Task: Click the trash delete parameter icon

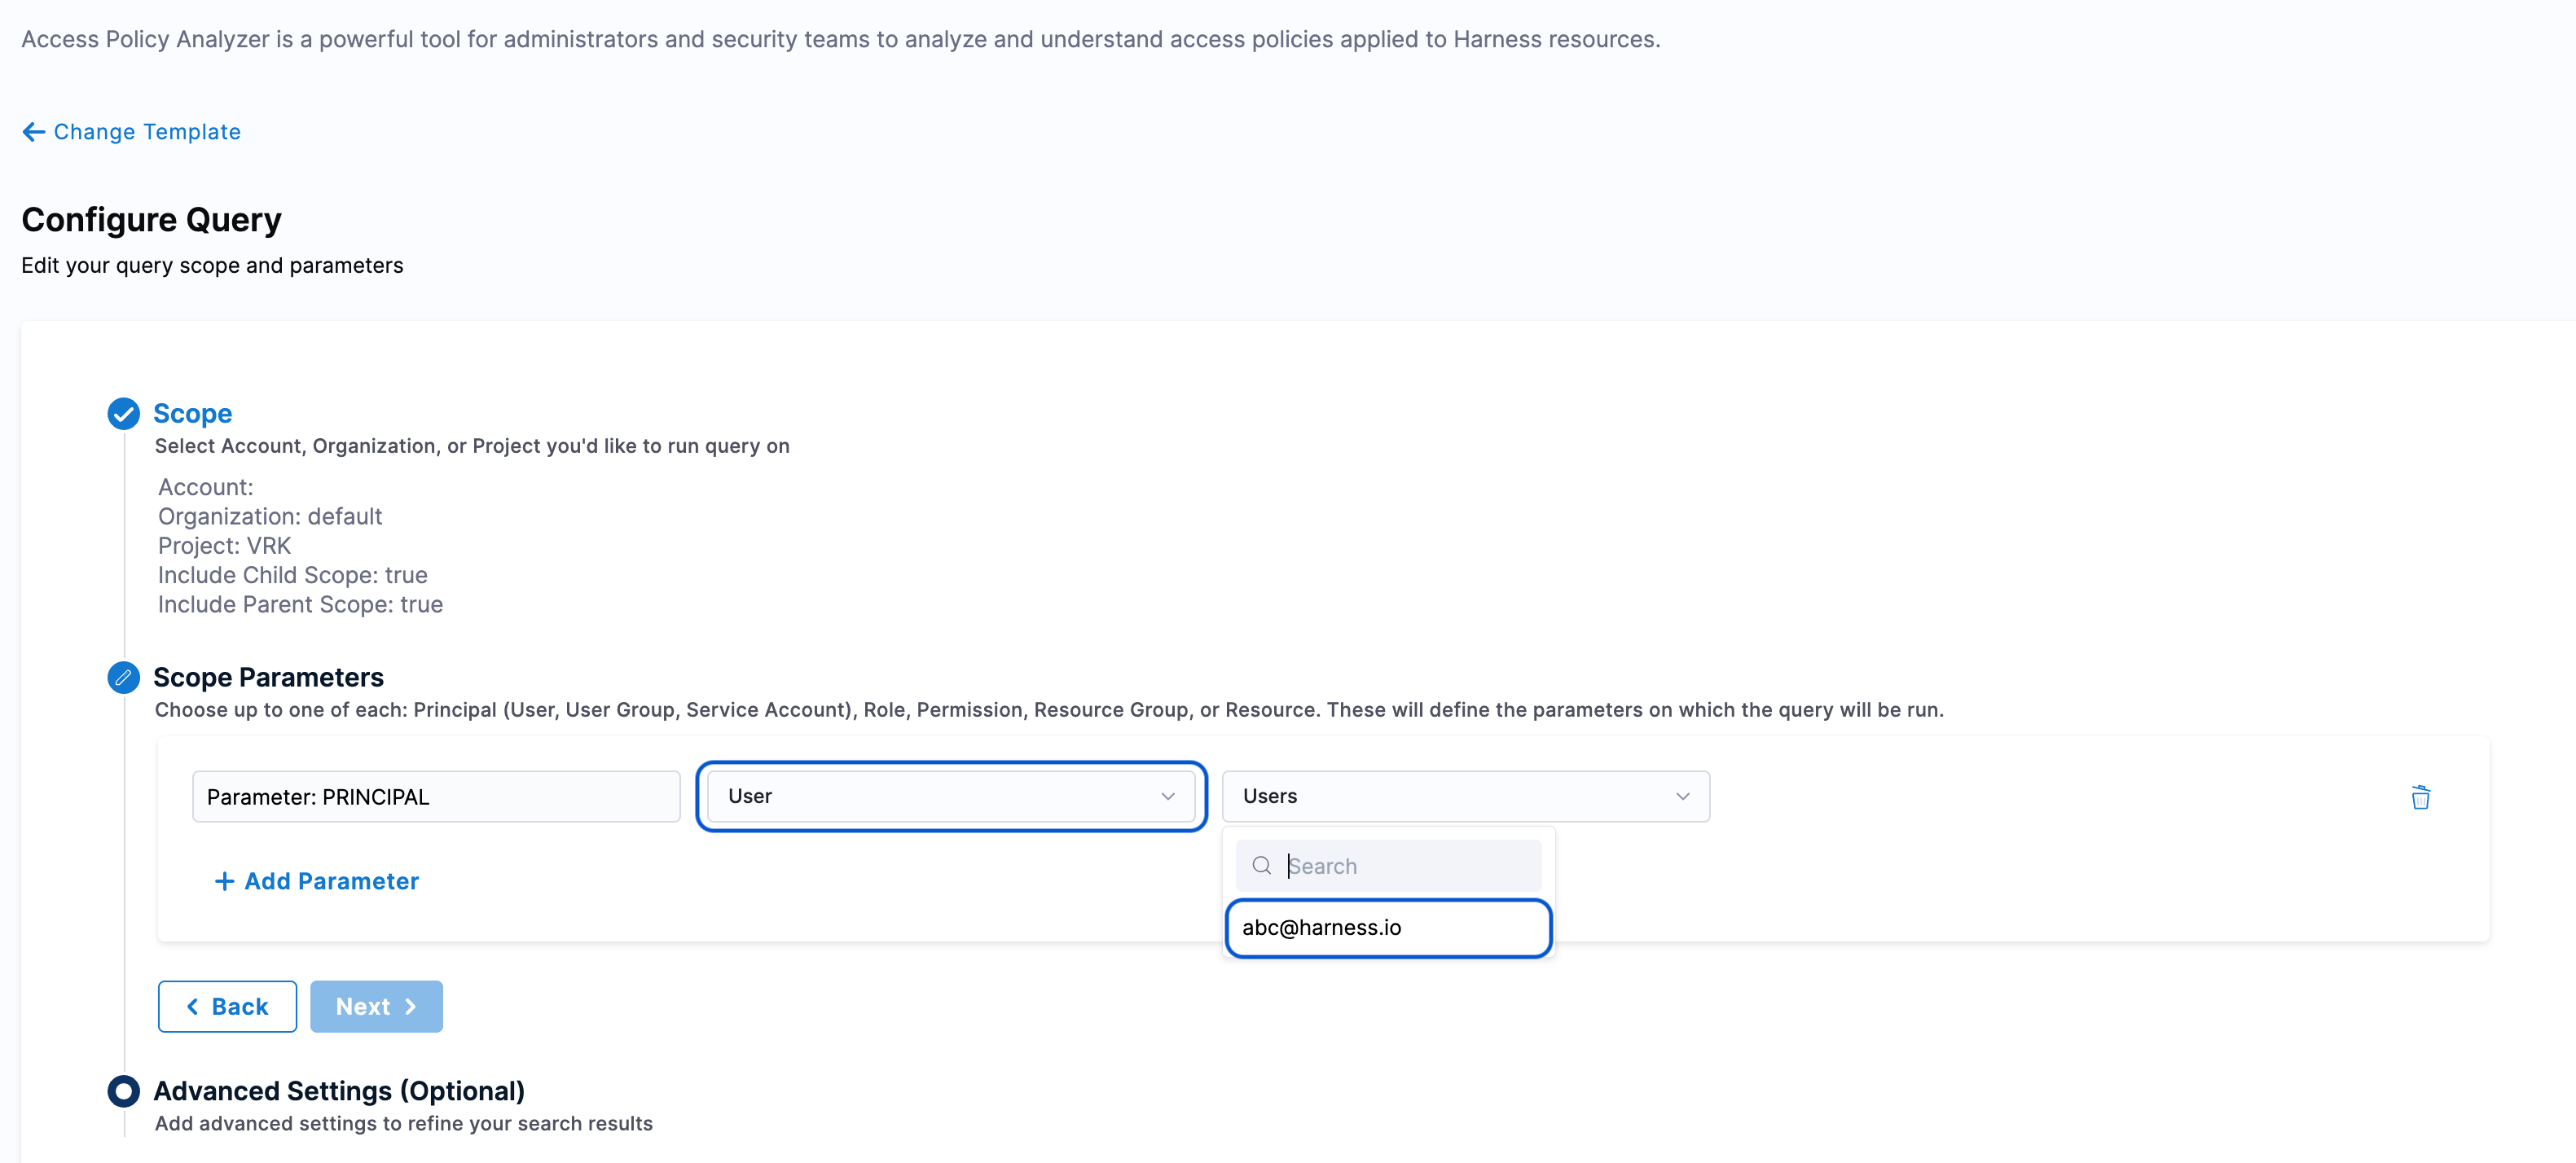Action: (x=2420, y=797)
